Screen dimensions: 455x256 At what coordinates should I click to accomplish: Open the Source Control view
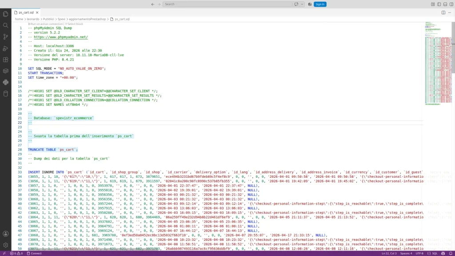[5, 37]
